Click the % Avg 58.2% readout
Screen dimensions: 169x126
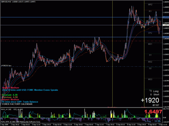153,121
